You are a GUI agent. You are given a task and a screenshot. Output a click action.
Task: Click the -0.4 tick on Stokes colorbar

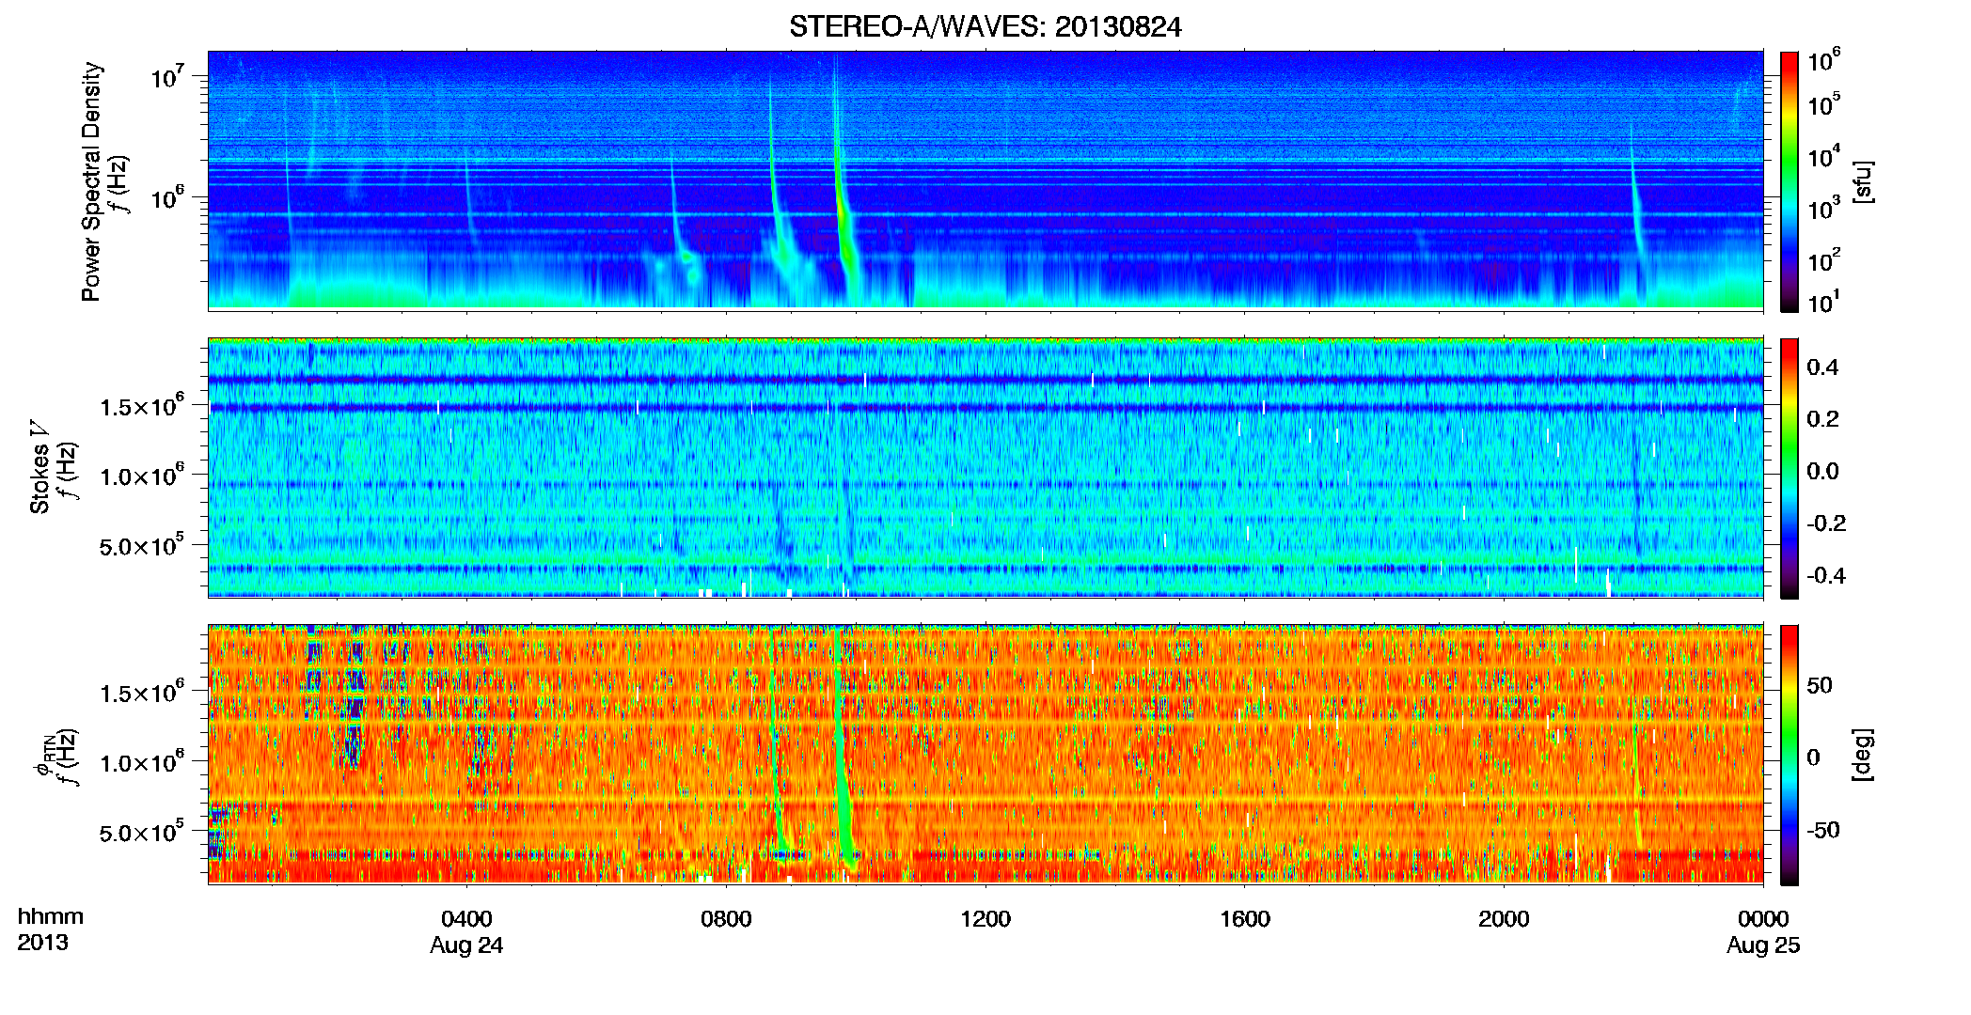[x=1826, y=575]
